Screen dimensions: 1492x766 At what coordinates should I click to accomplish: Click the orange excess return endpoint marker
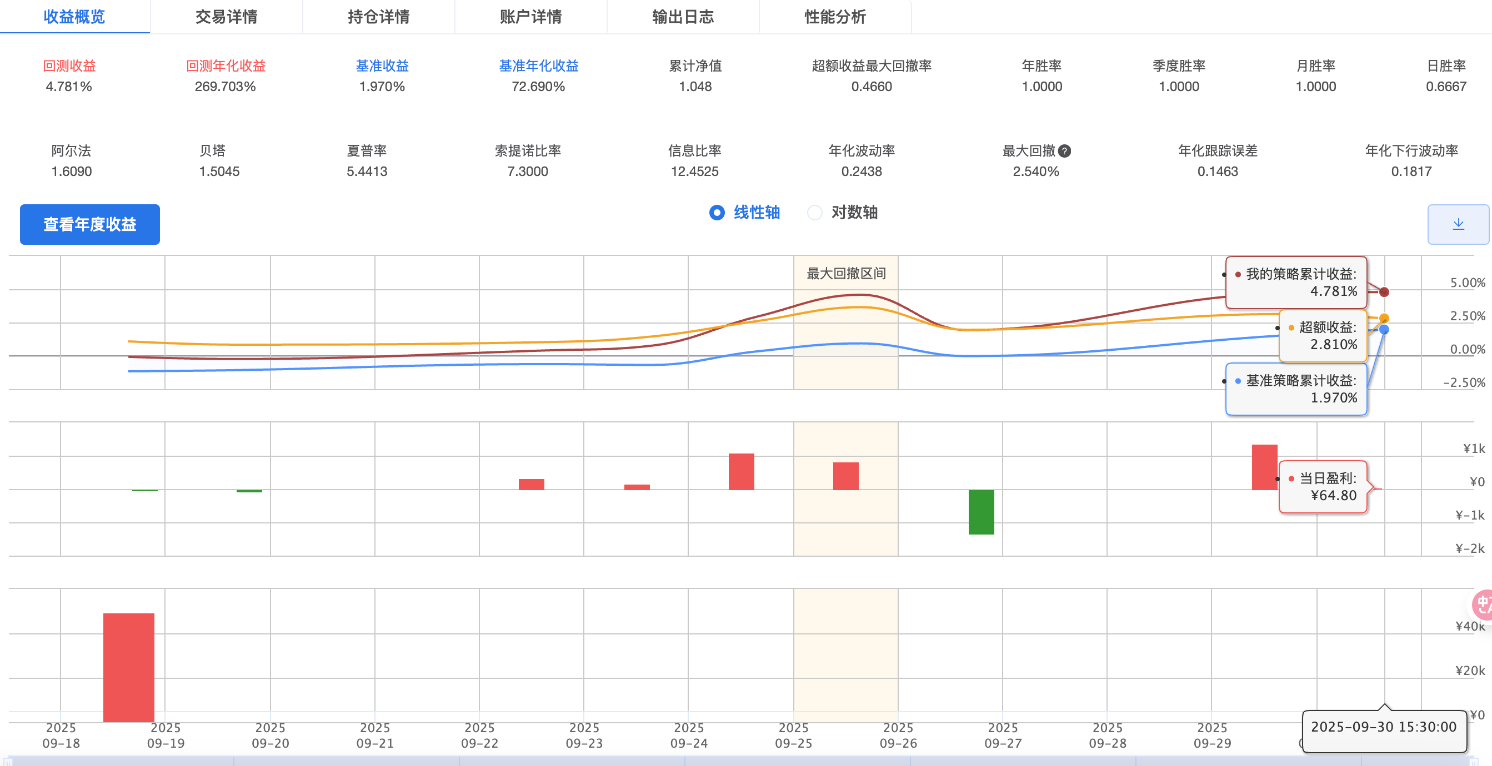[x=1384, y=319]
